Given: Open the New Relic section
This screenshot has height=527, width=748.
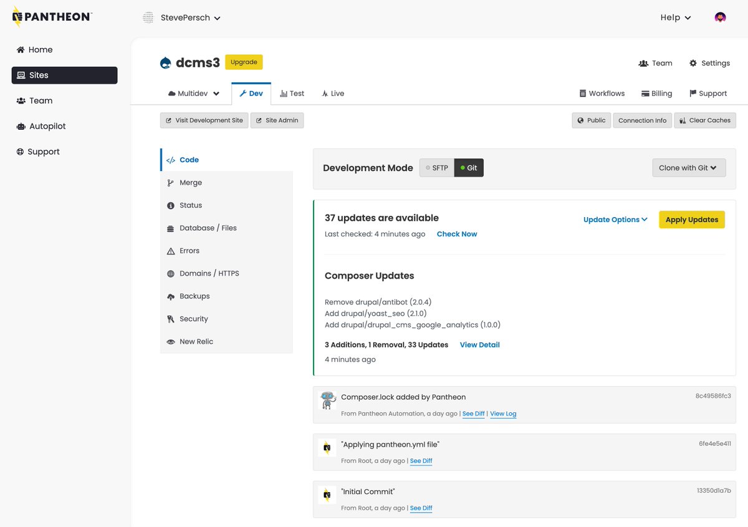Looking at the screenshot, I should [226, 342].
